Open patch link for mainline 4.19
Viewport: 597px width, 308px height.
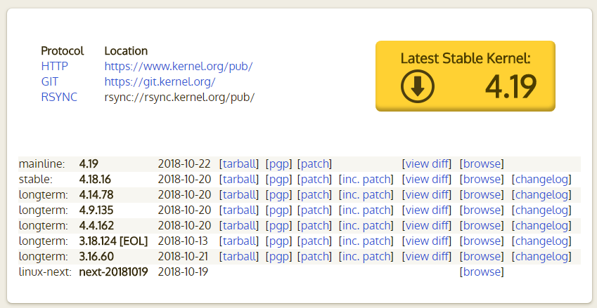314,164
